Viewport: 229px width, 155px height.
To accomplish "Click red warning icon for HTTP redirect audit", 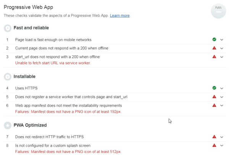I will pyautogui.click(x=214, y=137).
